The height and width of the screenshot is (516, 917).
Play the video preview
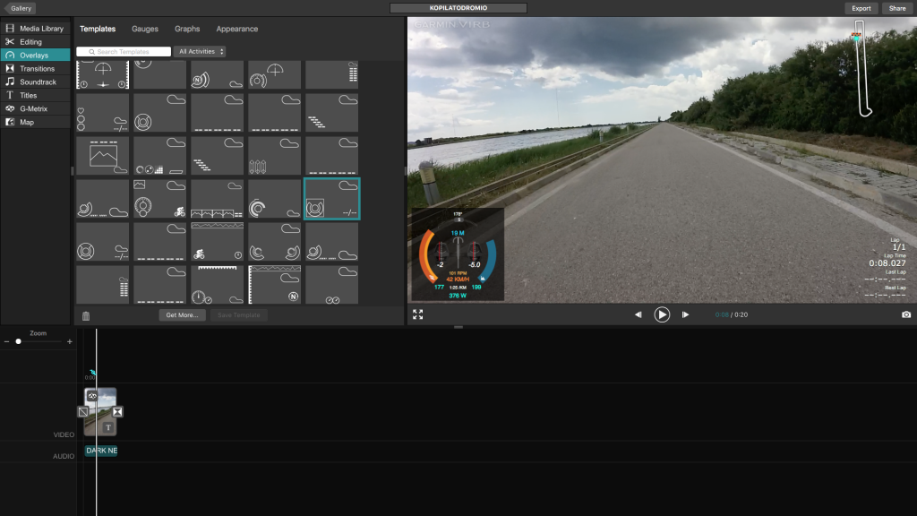coord(662,314)
